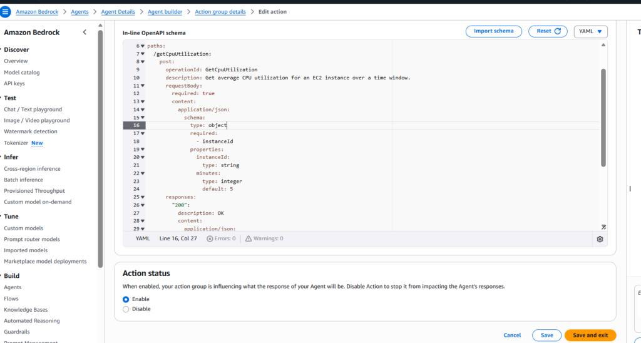Open Model catalog in sidebar
Screen dimensions: 641x343
point(22,73)
